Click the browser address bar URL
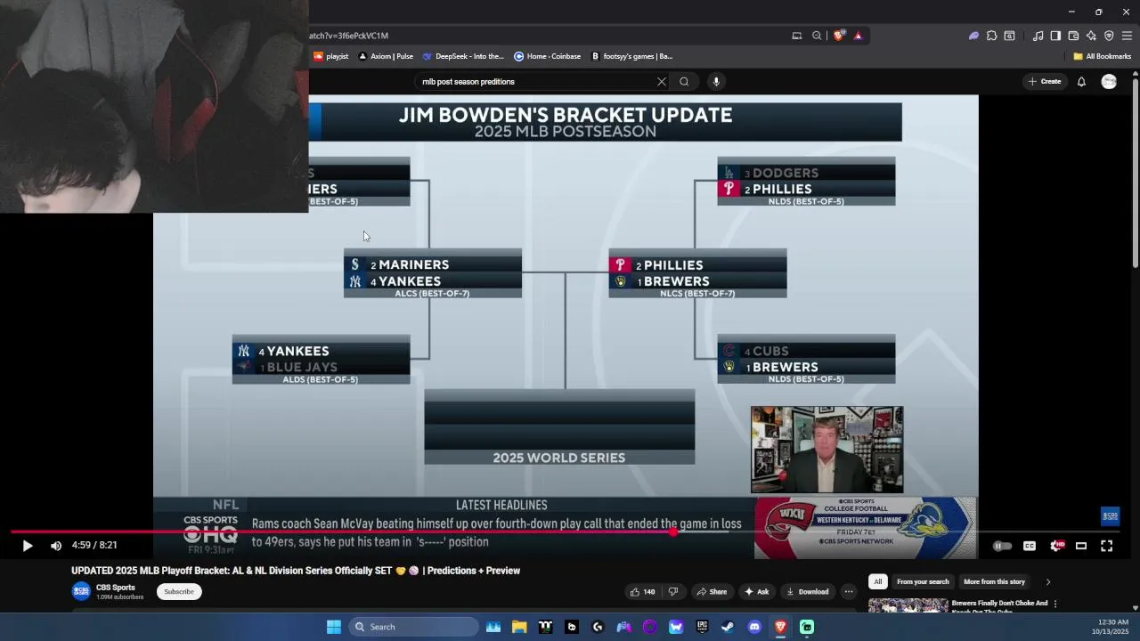 pyautogui.click(x=348, y=36)
